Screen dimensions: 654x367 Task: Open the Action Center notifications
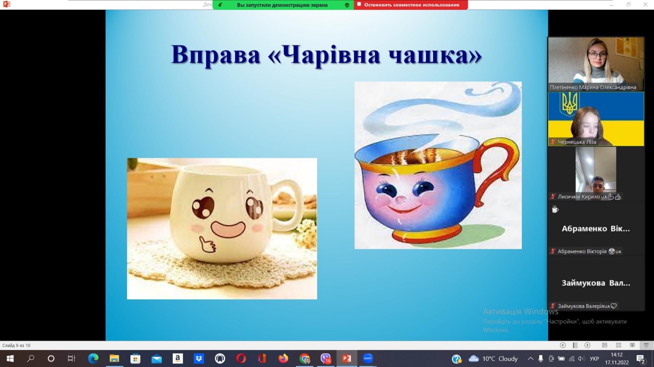pos(641,359)
